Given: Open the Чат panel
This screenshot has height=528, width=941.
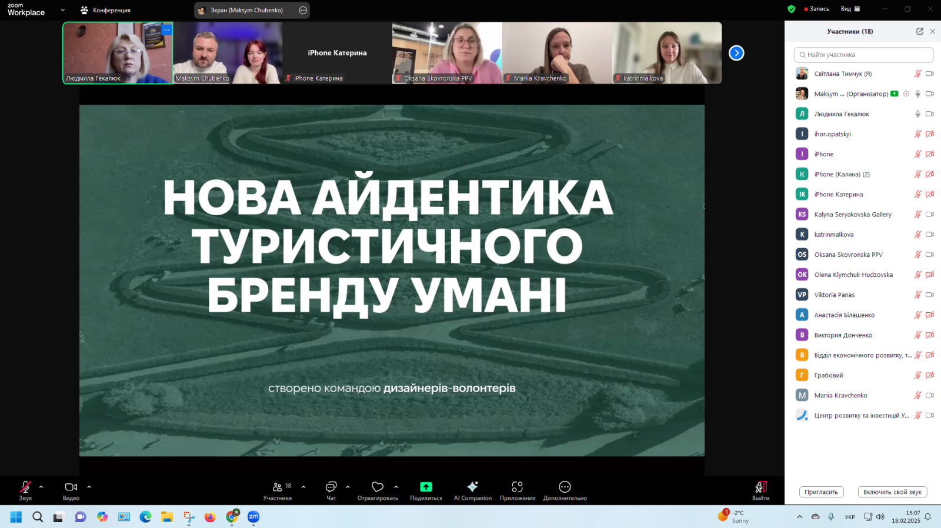Looking at the screenshot, I should tap(331, 490).
